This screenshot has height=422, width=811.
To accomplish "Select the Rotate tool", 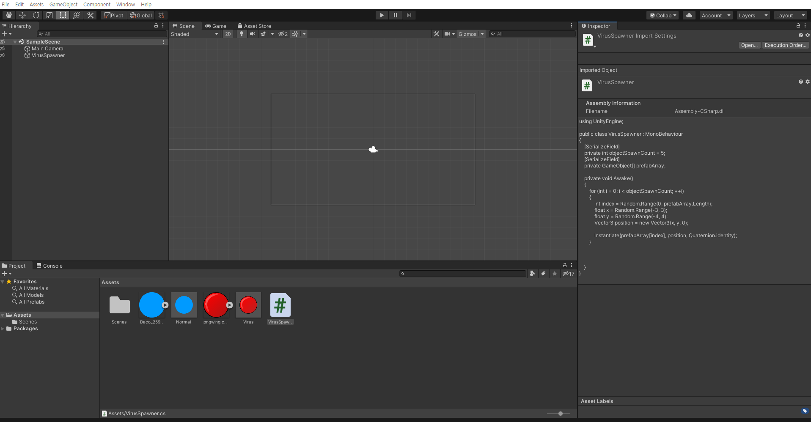I will (36, 15).
